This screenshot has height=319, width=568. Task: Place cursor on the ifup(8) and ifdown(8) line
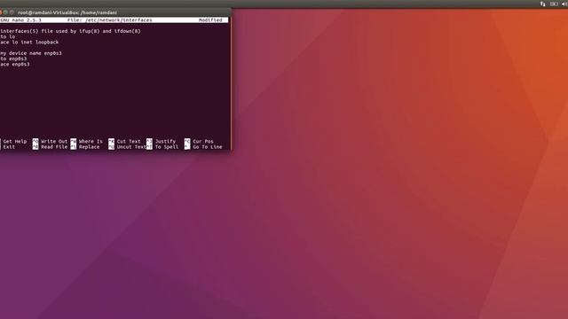71,31
